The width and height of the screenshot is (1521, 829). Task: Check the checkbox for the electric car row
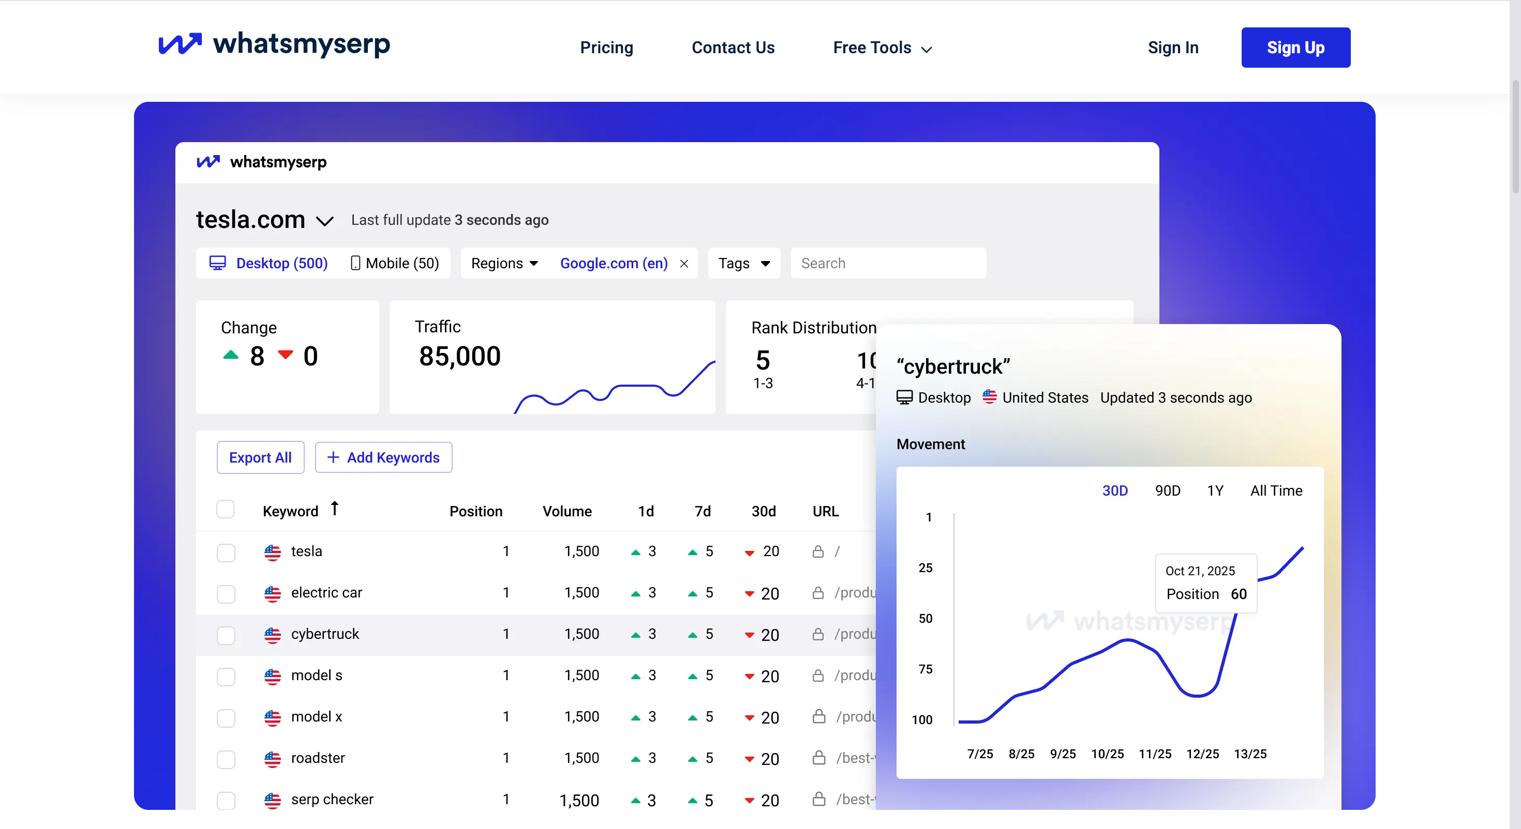pos(226,593)
